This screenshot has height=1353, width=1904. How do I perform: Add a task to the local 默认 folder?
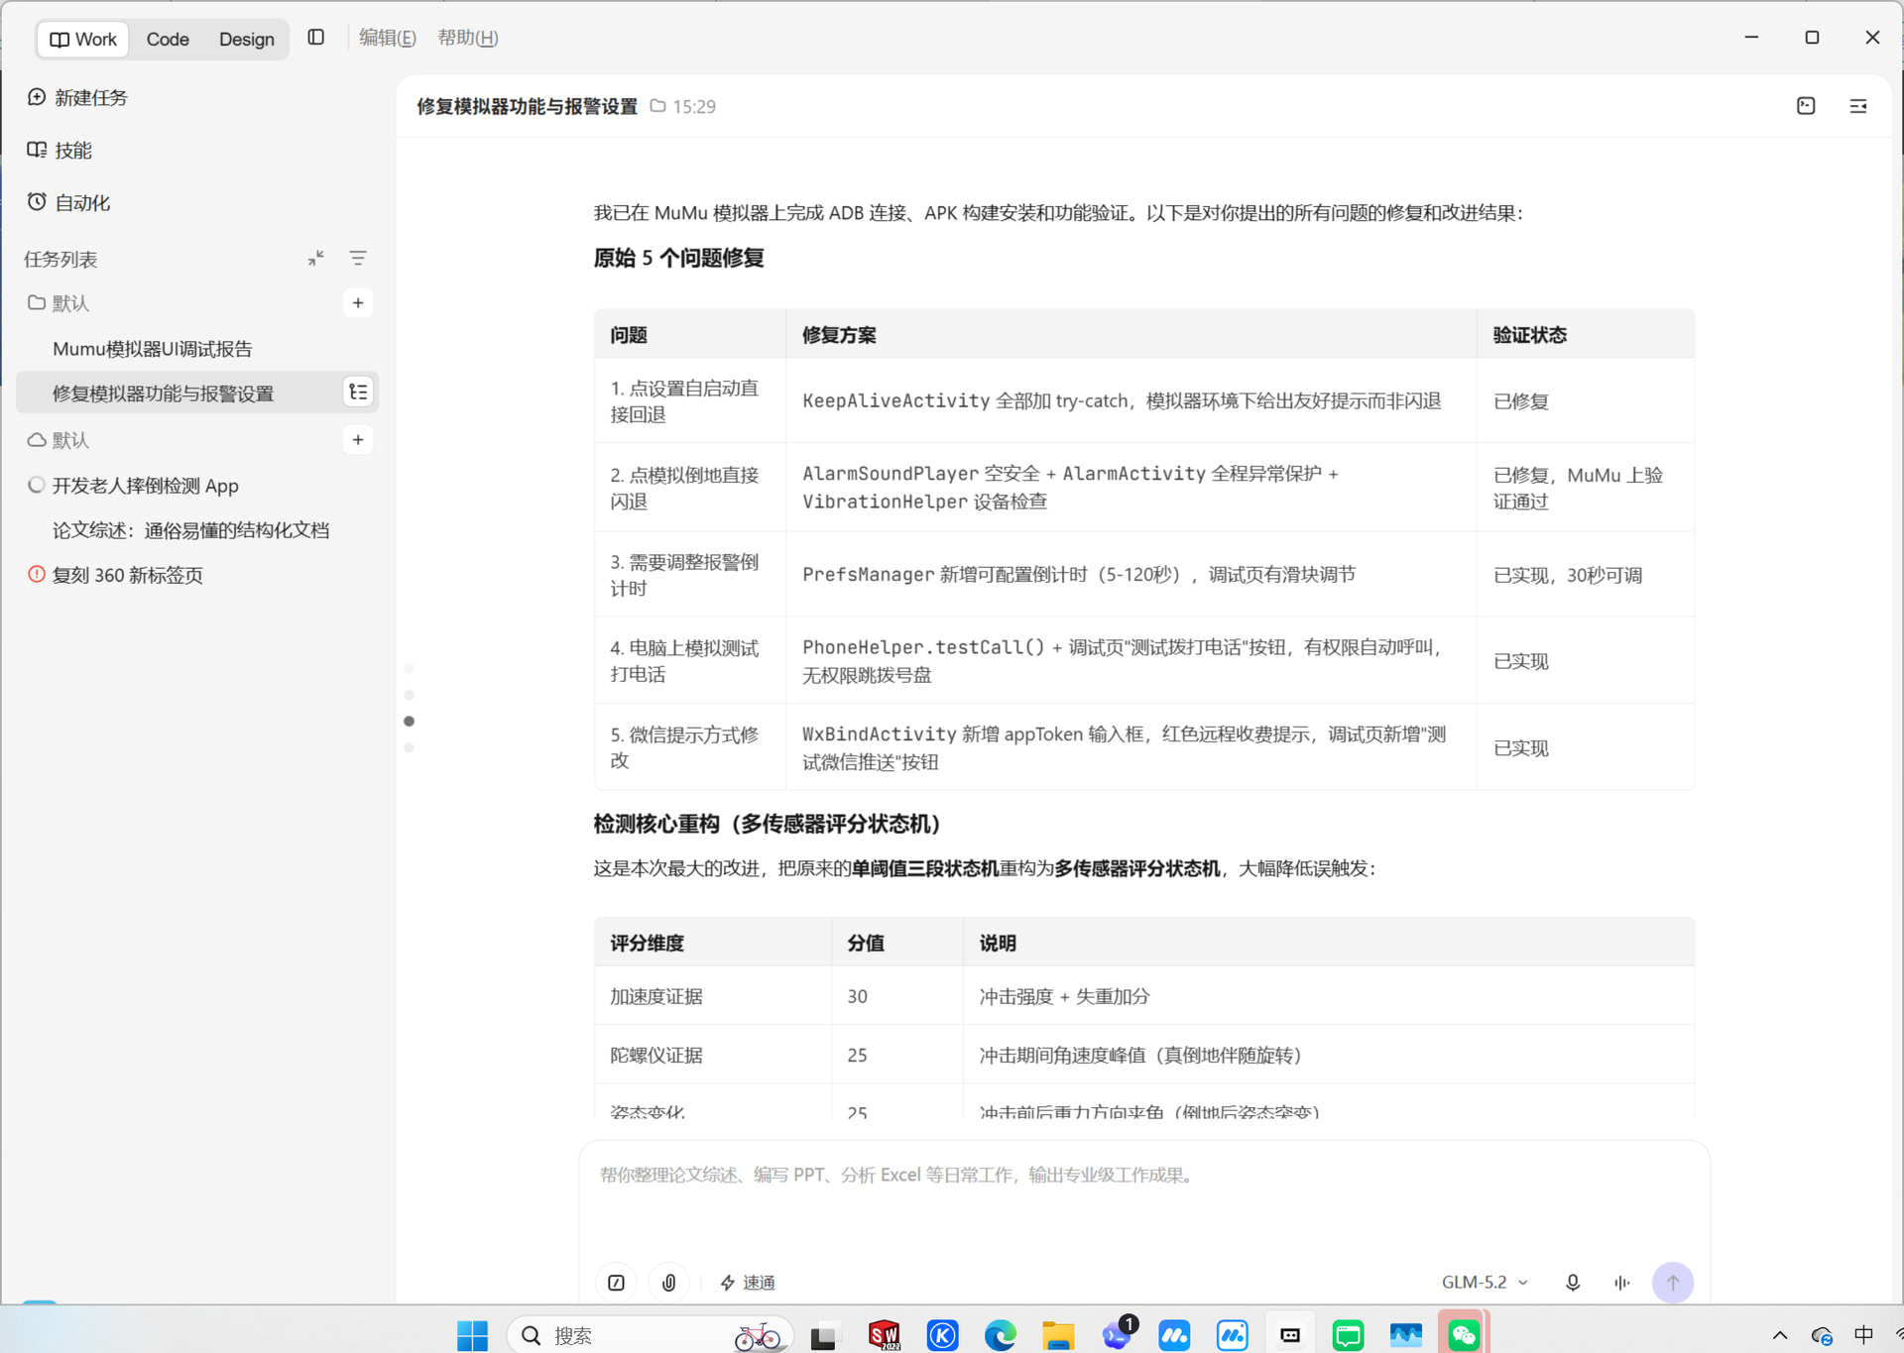pos(358,303)
